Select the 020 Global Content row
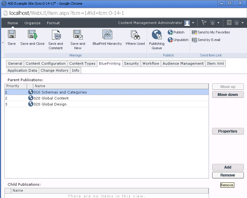 click(x=107, y=98)
